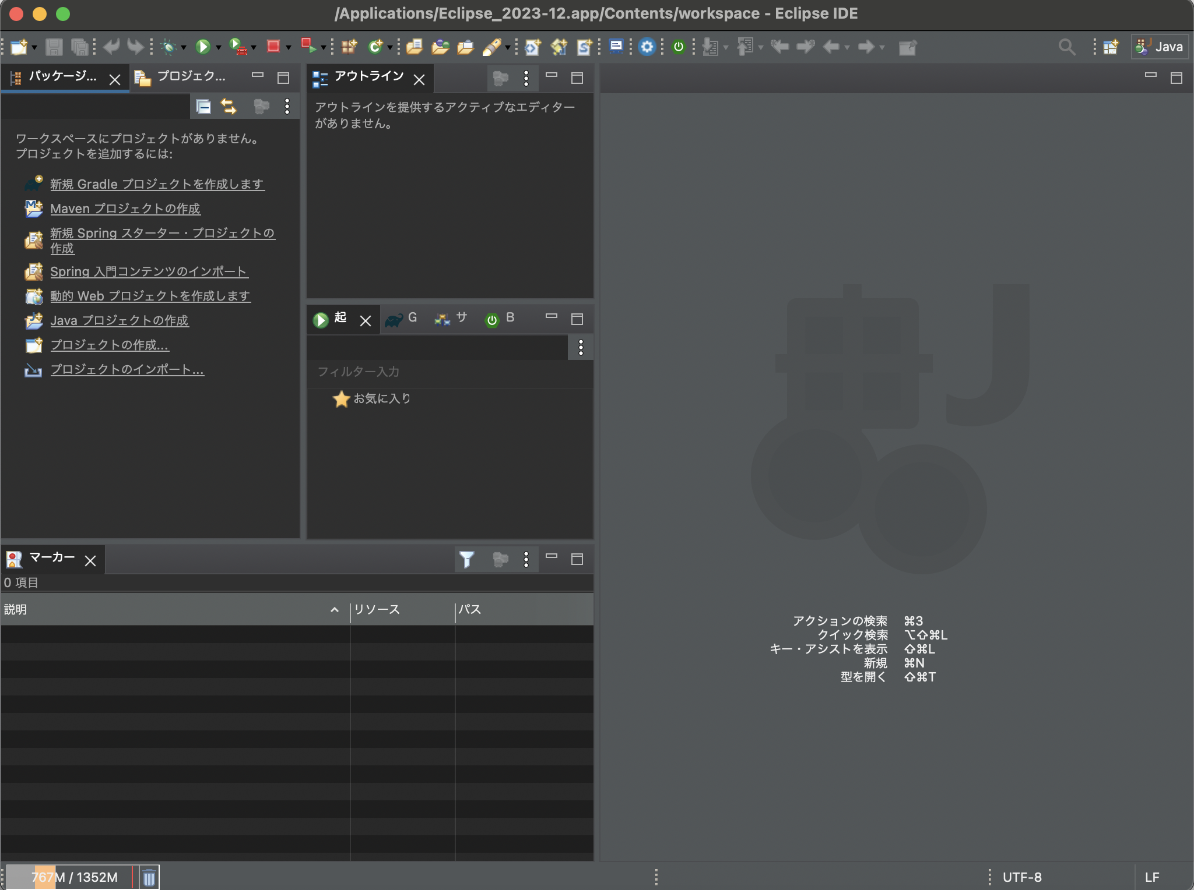Screen dimensions: 1194x890
Task: Click the New wizard icon in toolbar
Action: [19, 47]
